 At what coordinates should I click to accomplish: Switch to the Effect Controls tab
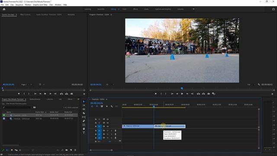tap(25, 15)
